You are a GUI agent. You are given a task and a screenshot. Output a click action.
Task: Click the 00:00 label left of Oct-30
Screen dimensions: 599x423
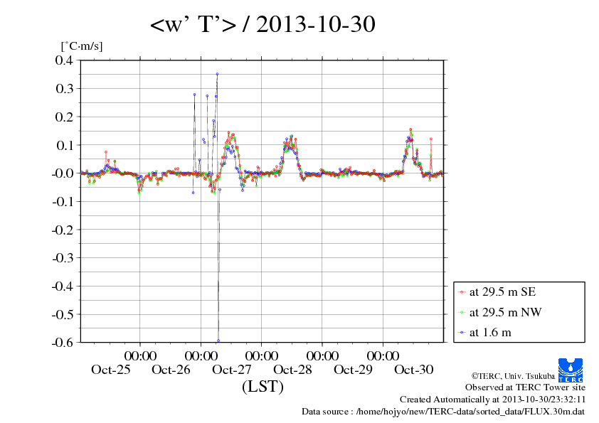pos(383,356)
